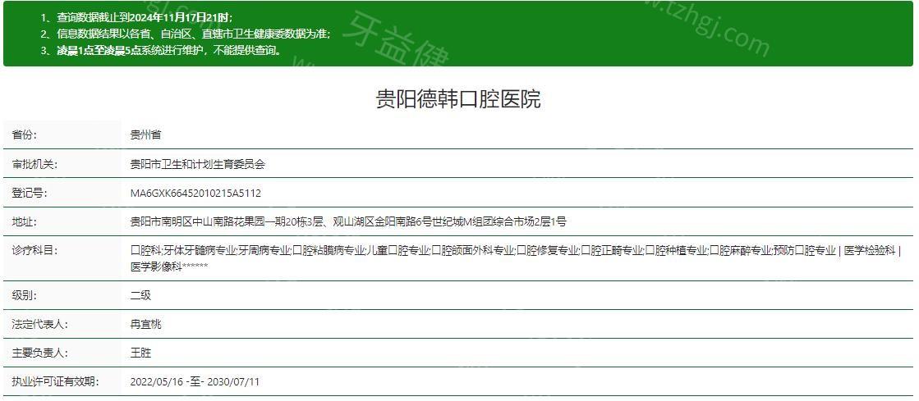Select the hospital title 贵阳德韩口腔医院
The width and height of the screenshot is (919, 401).
point(457,99)
